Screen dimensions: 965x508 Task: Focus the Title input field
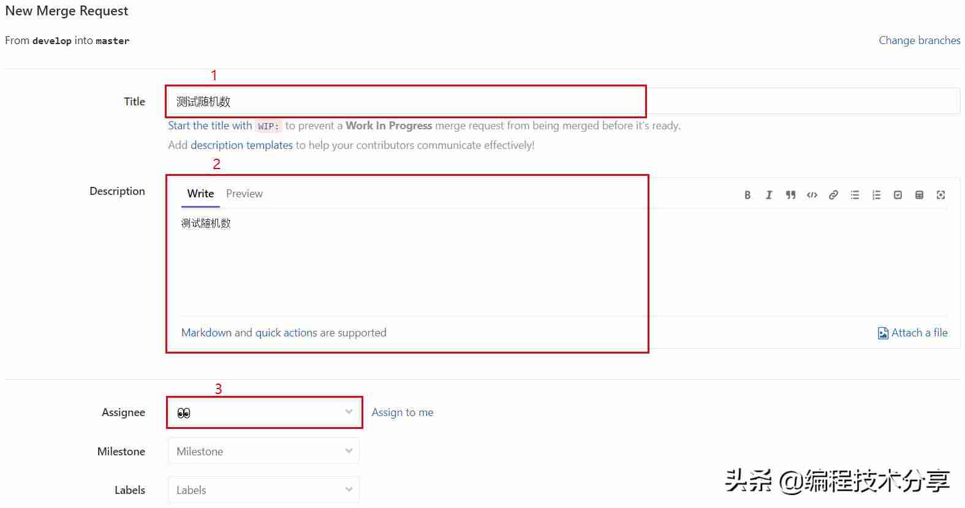(x=563, y=101)
